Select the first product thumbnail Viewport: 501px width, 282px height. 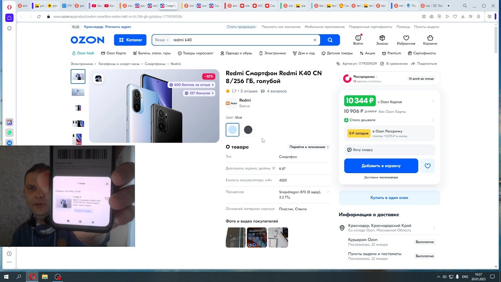(x=78, y=76)
